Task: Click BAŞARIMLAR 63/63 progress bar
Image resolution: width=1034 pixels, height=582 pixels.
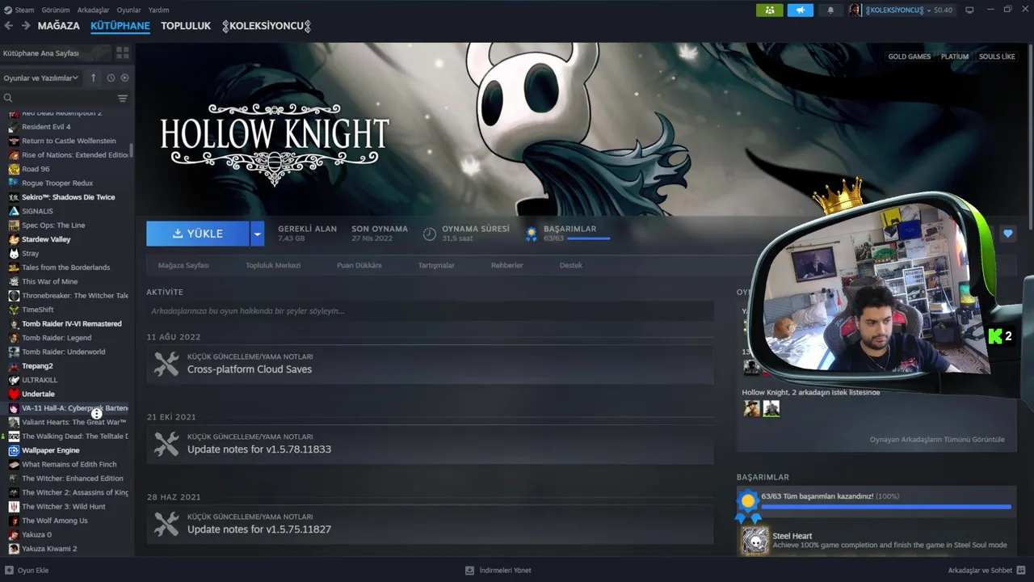Action: point(588,238)
